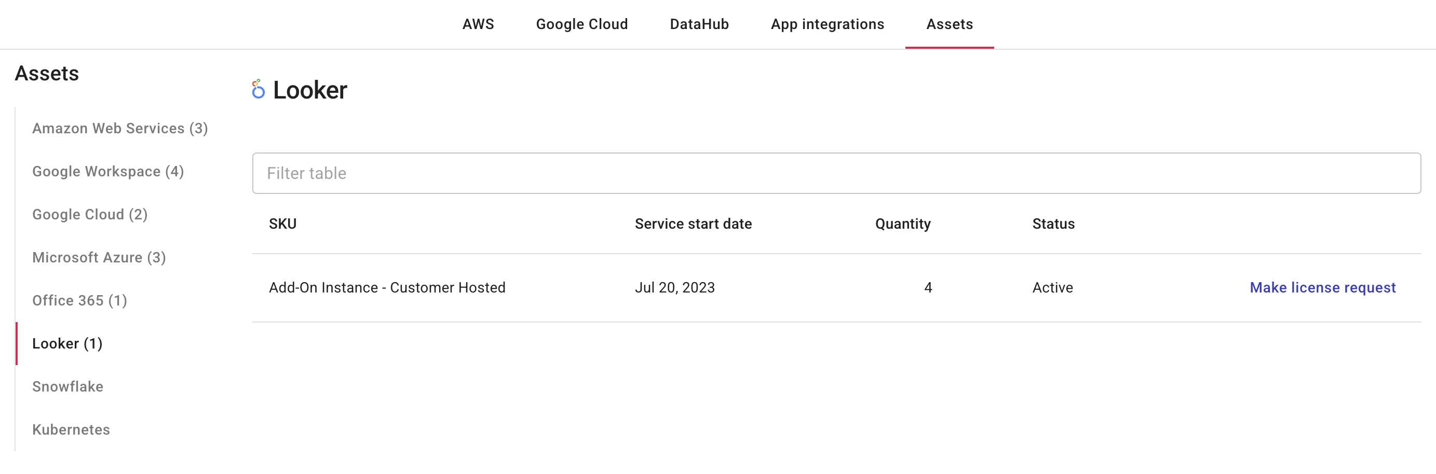Click Looker (1) in the assets sidebar

tap(67, 344)
